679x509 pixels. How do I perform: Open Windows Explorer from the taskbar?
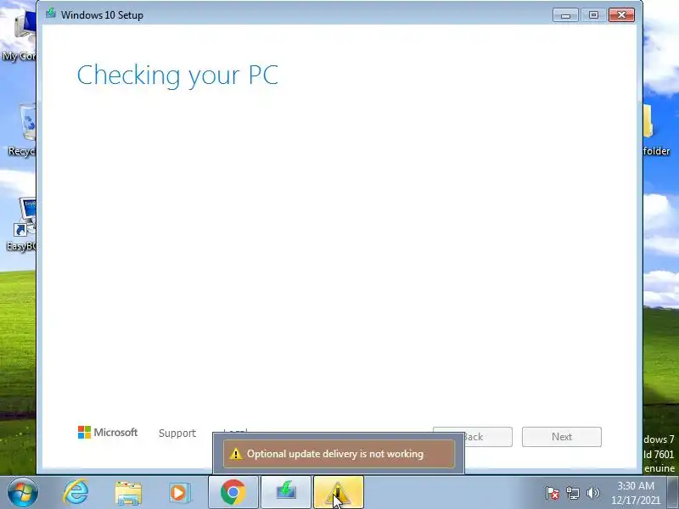[128, 493]
